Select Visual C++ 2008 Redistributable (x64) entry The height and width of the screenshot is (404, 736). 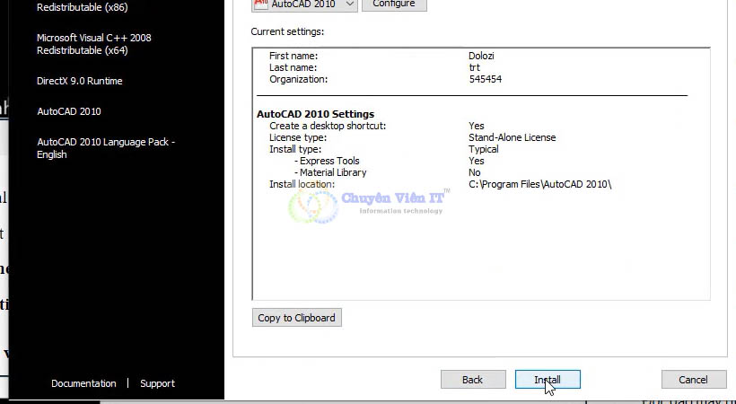[93, 44]
